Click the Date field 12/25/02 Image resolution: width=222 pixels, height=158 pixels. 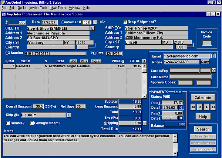coord(49,22)
